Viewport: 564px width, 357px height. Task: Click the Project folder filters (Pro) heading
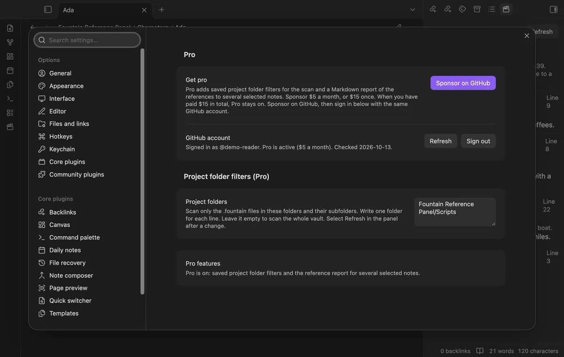(x=227, y=177)
